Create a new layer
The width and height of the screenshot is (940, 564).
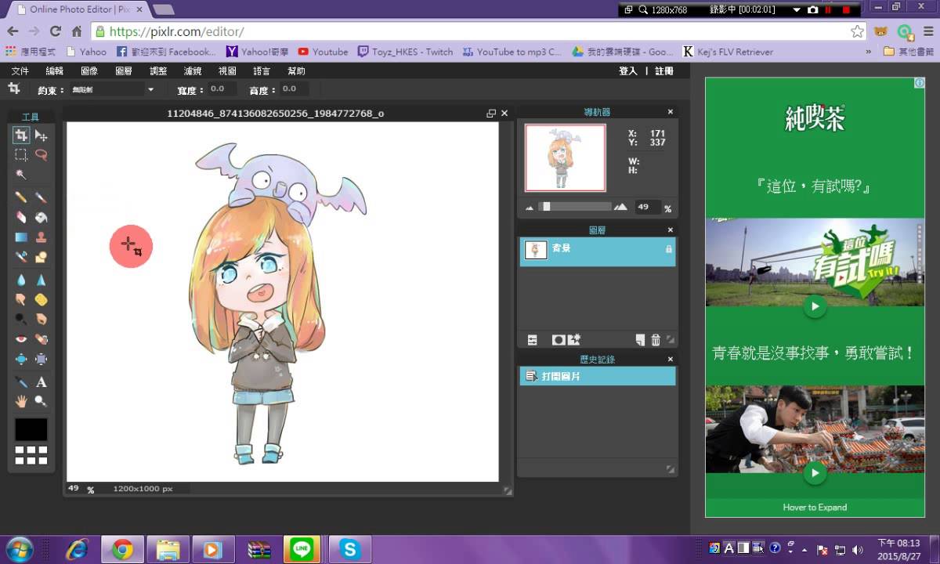(640, 340)
